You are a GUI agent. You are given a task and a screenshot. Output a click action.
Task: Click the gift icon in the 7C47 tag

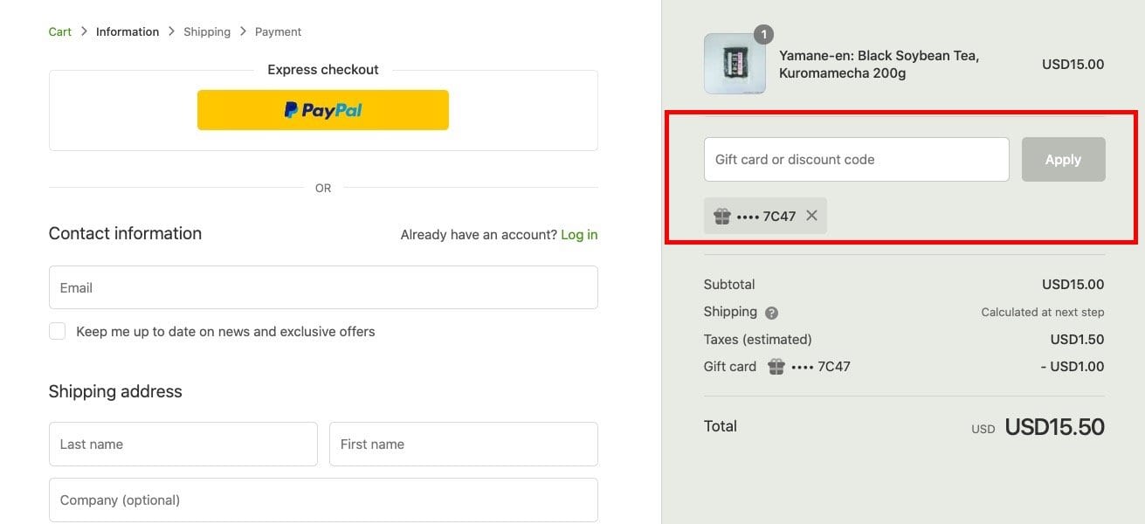point(721,216)
